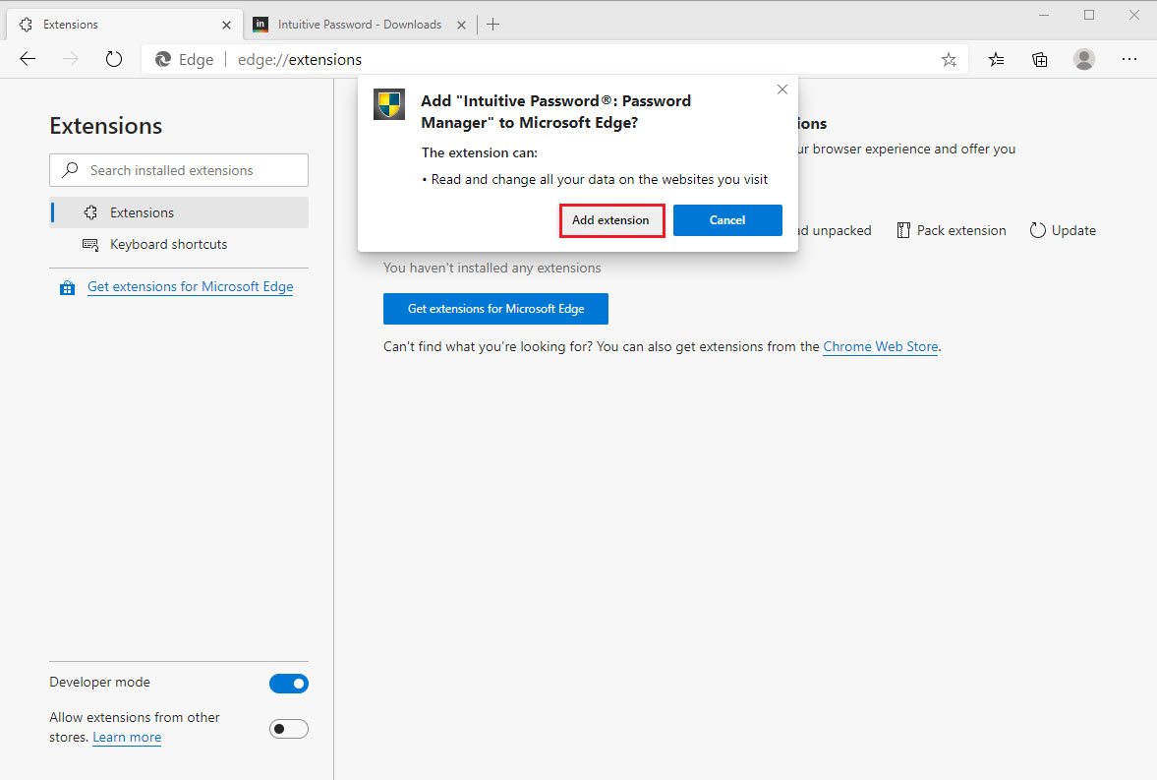Screen dimensions: 1157x780
Task: Click the Extensions page heading
Action: (105, 126)
